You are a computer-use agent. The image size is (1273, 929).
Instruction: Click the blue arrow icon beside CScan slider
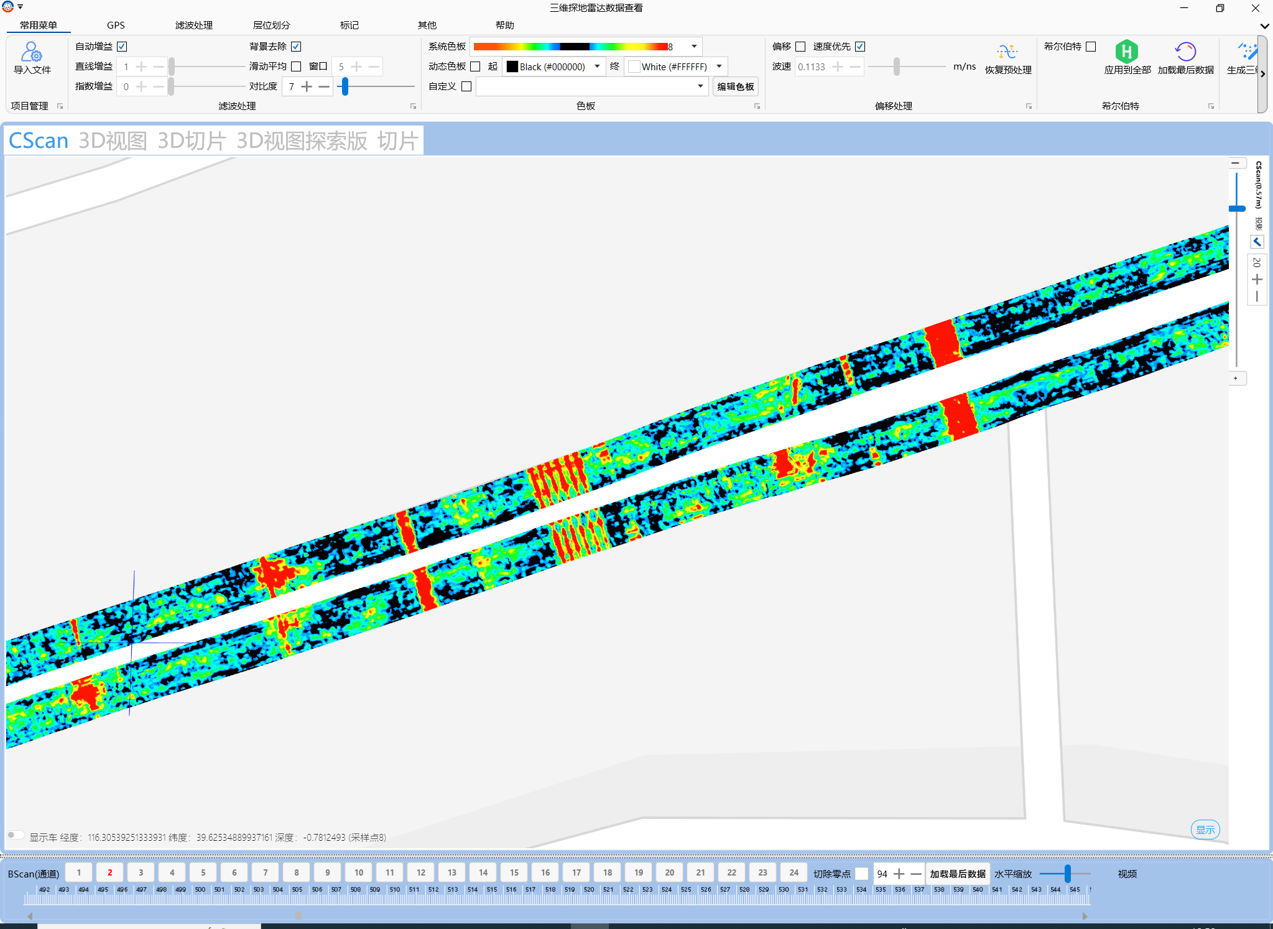click(x=1257, y=242)
